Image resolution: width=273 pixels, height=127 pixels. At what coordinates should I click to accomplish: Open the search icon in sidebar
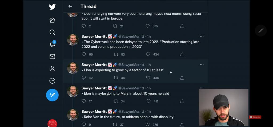(52, 32)
